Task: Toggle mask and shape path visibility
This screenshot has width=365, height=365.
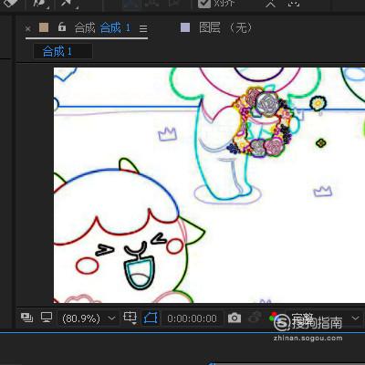Action: click(151, 318)
